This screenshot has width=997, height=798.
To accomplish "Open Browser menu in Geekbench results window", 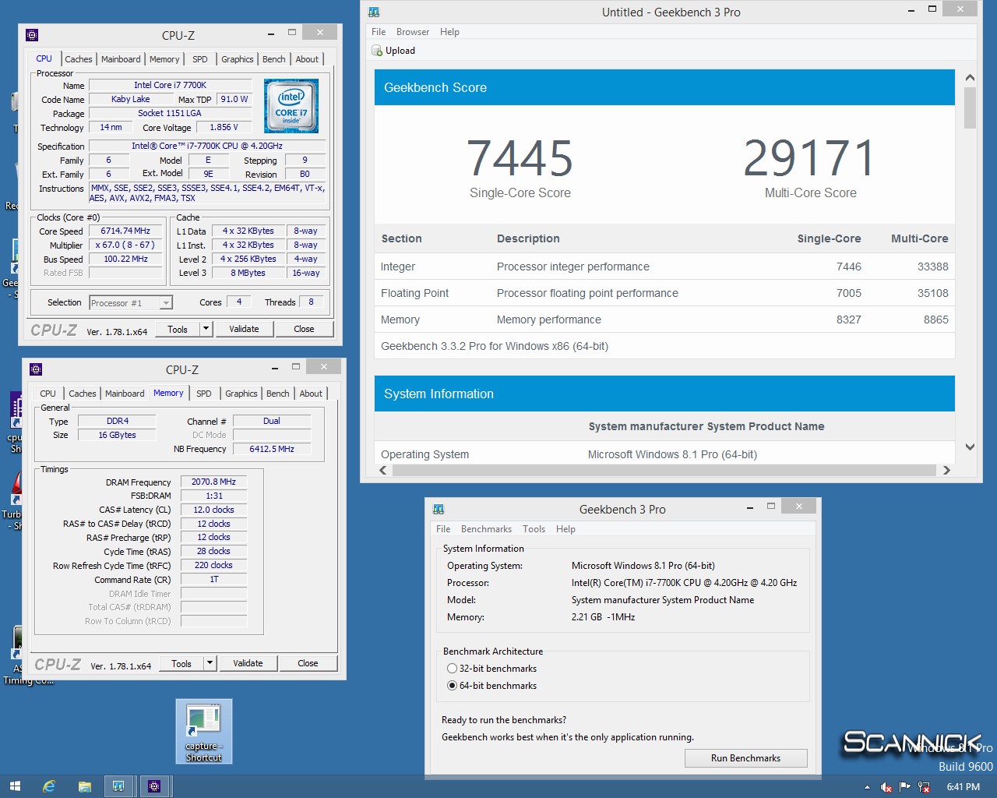I will pyautogui.click(x=413, y=32).
